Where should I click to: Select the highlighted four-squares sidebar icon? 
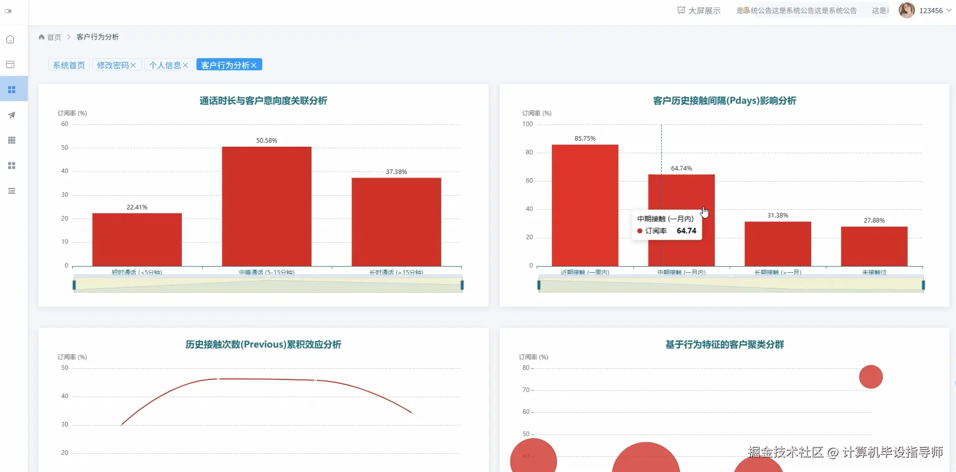point(12,90)
